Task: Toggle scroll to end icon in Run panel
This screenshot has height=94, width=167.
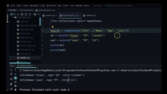Action: [15, 82]
